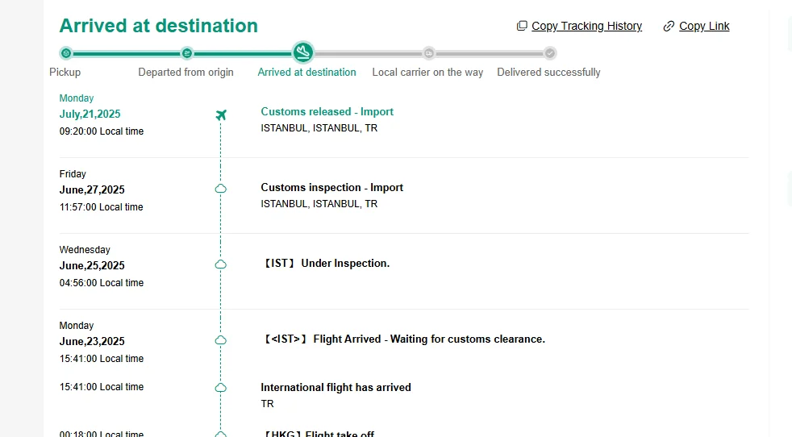Click the Departed from origin stage label
The height and width of the screenshot is (437, 792).
[185, 72]
